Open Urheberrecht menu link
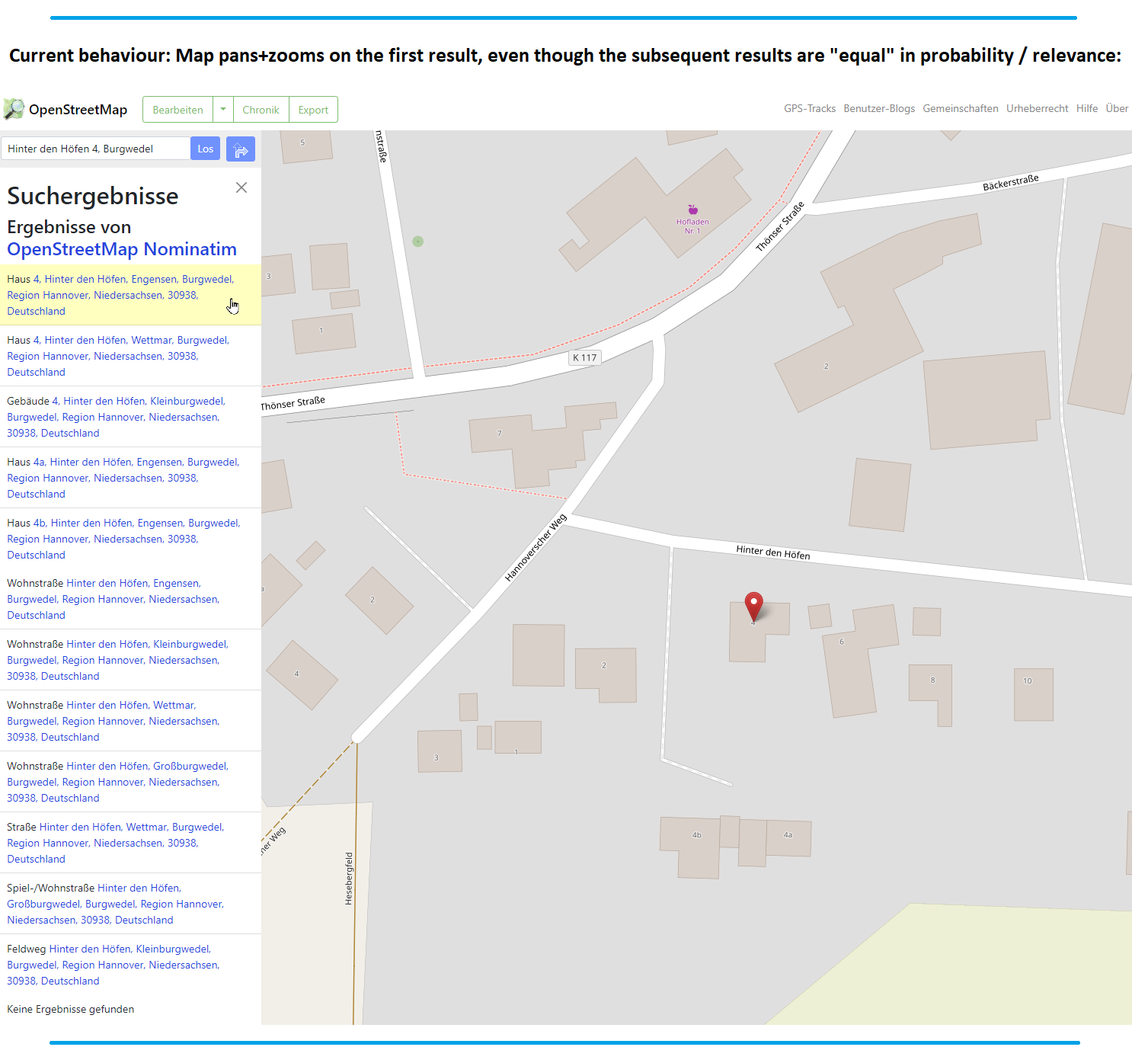The image size is (1132, 1047). coord(1038,108)
